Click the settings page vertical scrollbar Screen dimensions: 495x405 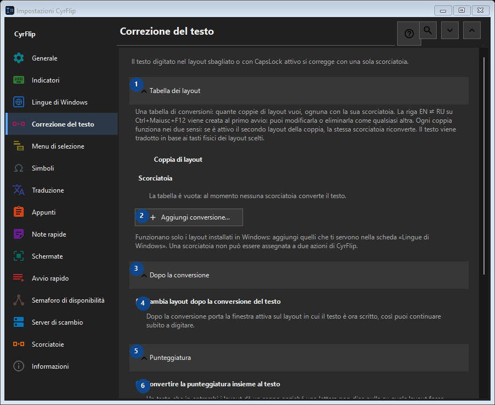484,166
